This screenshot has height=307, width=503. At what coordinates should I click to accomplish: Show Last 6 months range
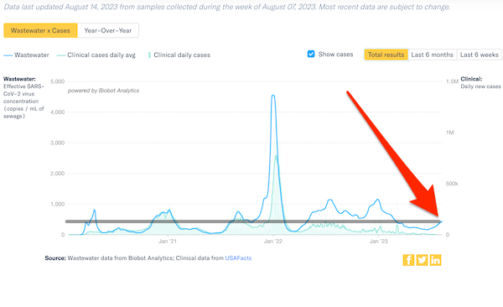(x=432, y=55)
